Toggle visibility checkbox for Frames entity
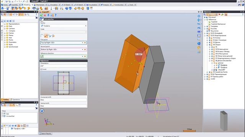The width and height of the screenshot is (245, 137). pyautogui.click(x=2, y=33)
